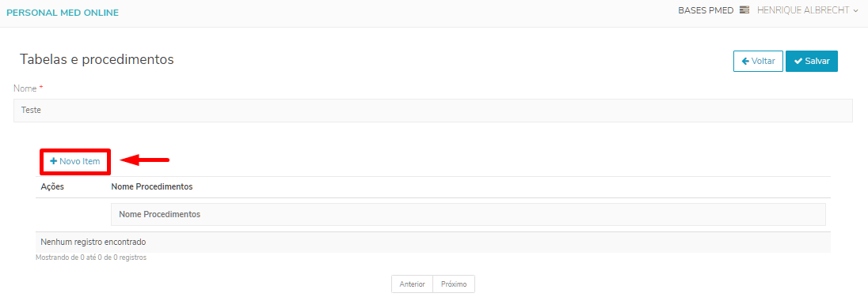Focus the Nome field containing Teste
The height and width of the screenshot is (297, 868).
pyautogui.click(x=433, y=111)
